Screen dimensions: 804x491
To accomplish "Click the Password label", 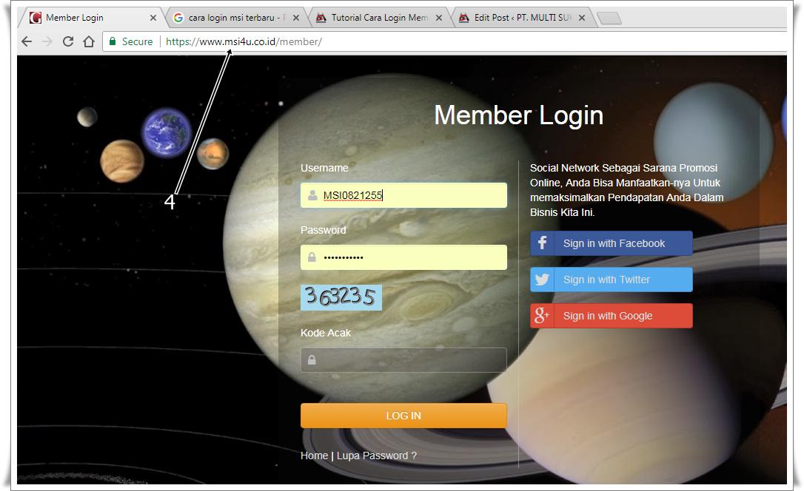I will pyautogui.click(x=323, y=230).
